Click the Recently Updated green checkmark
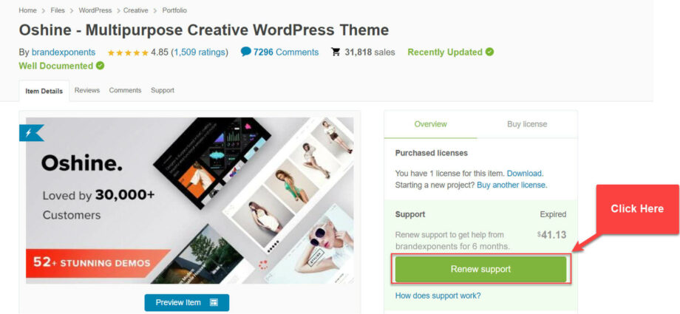680x314 pixels. point(489,52)
